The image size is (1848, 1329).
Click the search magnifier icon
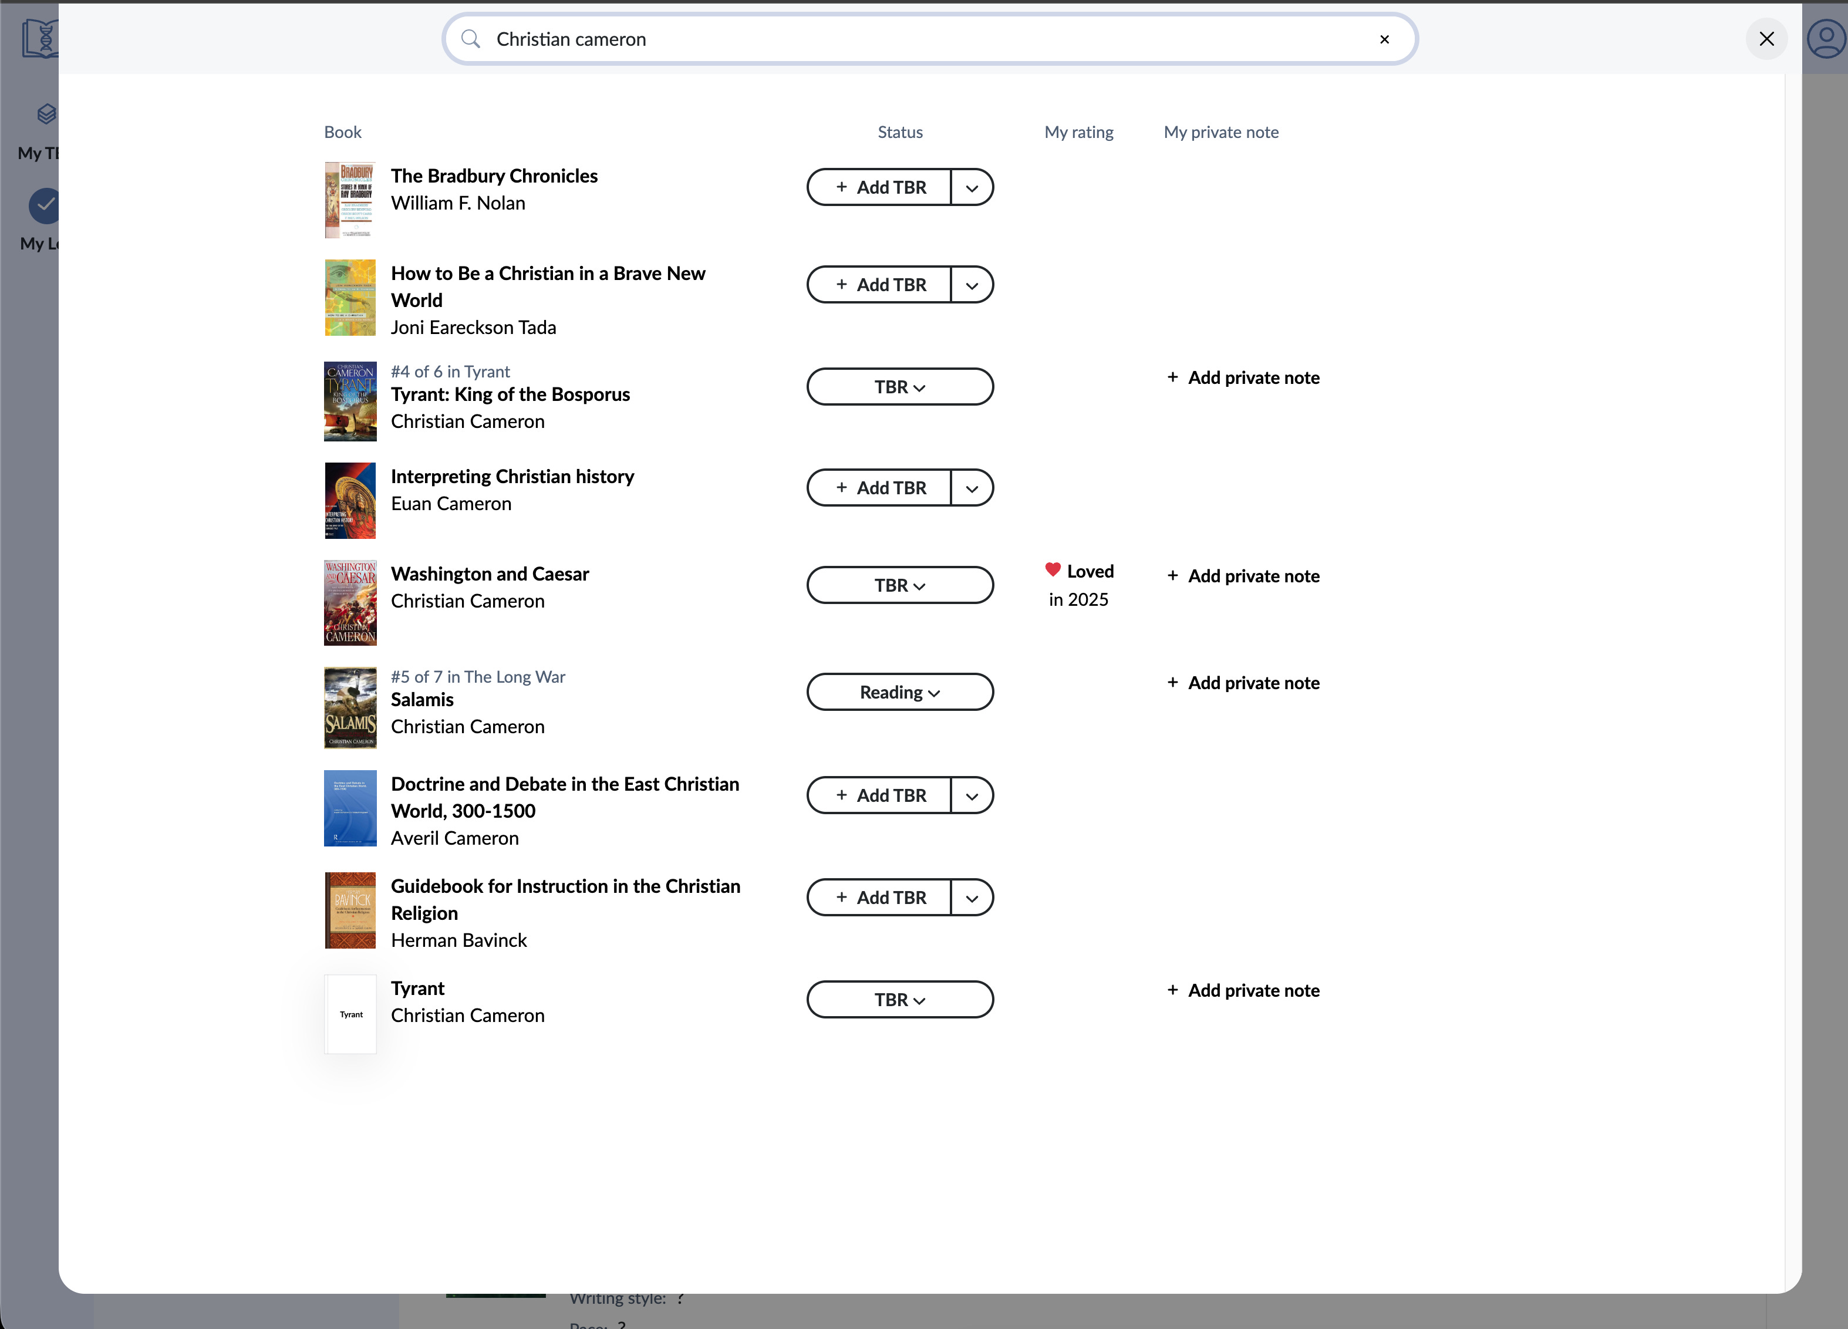pyautogui.click(x=470, y=39)
